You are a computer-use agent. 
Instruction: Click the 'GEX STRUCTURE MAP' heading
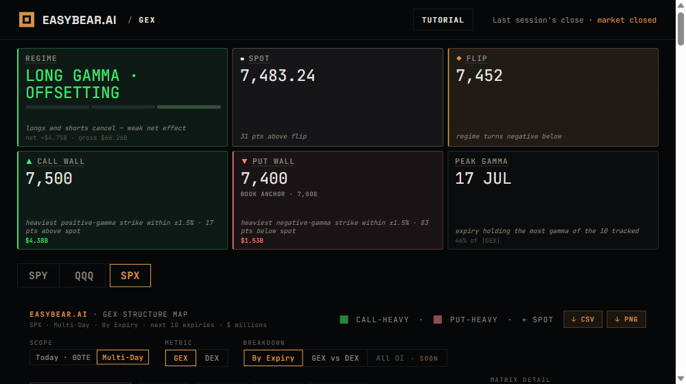145,315
